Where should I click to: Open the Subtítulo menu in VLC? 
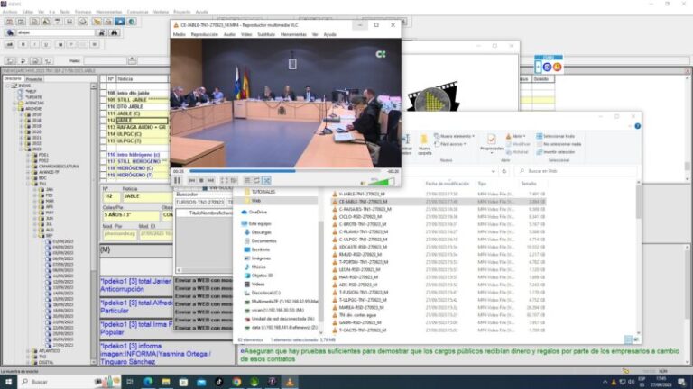(266, 34)
